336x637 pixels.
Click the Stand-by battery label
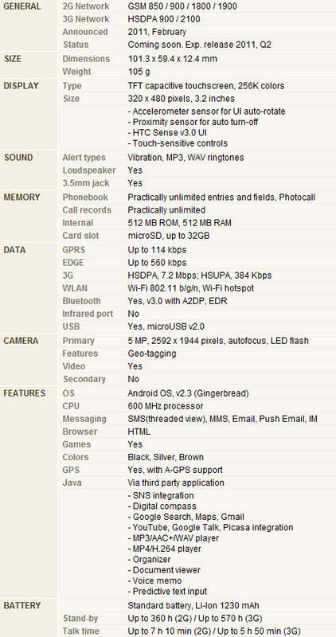pyautogui.click(x=80, y=619)
